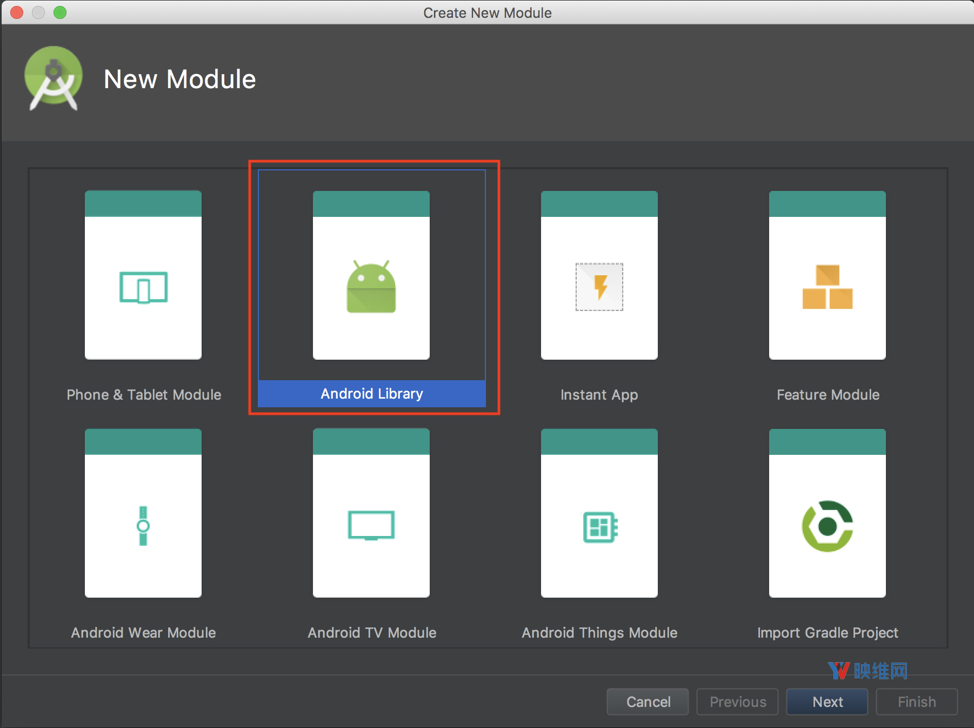Maximize the window with the green button
Viewport: 974px width, 728px height.
pos(60,12)
